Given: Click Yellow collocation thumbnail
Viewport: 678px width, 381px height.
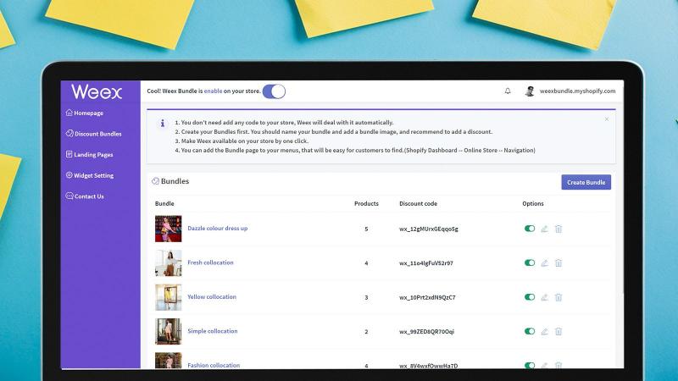Looking at the screenshot, I should [168, 297].
